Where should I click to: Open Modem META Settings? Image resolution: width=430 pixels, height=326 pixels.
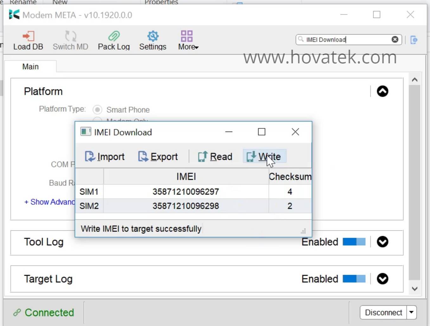[152, 40]
